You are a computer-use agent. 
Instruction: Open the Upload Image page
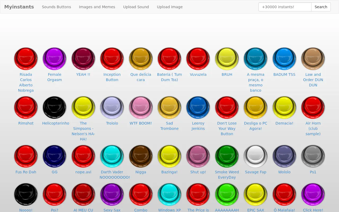point(170,7)
